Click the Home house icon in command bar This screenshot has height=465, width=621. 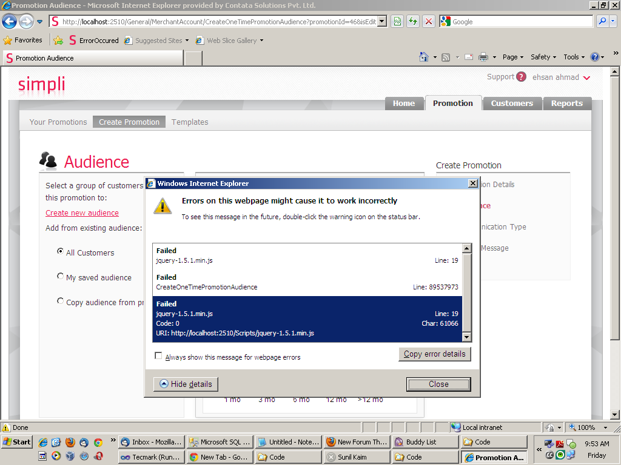click(x=423, y=57)
